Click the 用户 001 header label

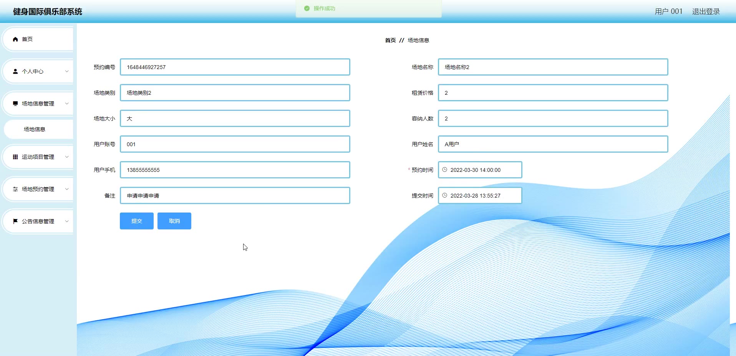pos(669,12)
